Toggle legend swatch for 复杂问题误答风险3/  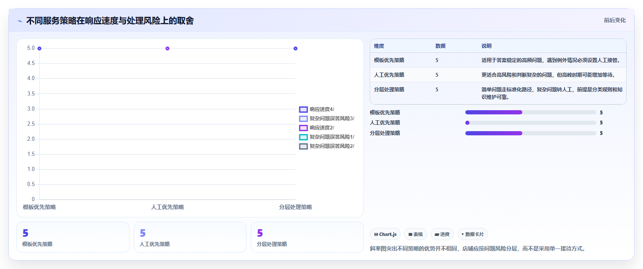[303, 119]
